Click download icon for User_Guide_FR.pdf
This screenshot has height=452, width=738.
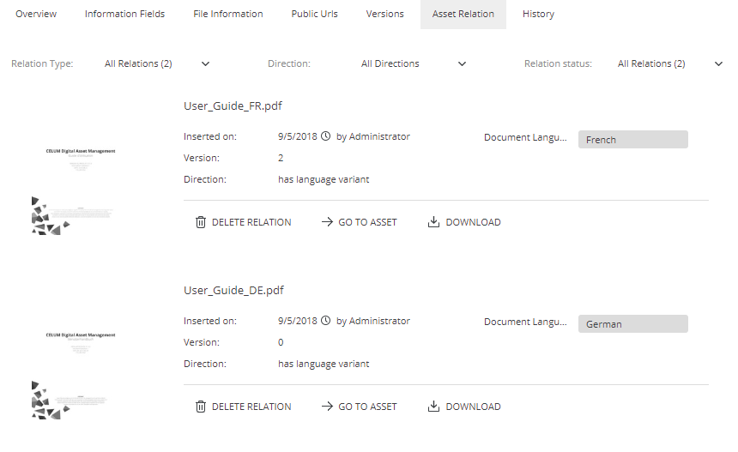click(433, 221)
